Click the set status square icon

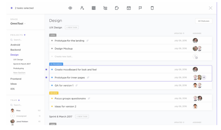pos(94,8)
